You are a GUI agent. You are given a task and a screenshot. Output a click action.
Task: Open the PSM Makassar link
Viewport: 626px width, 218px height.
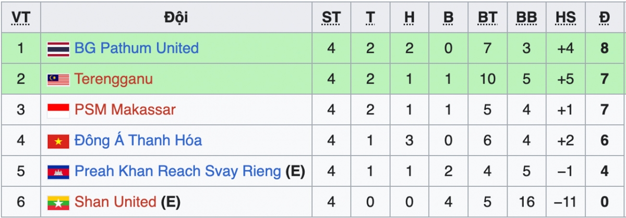125,110
